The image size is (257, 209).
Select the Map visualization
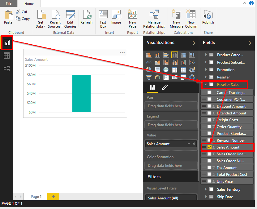tap(166, 69)
